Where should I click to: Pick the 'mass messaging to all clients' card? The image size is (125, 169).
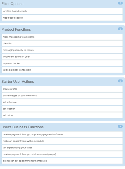[x=62, y=37]
